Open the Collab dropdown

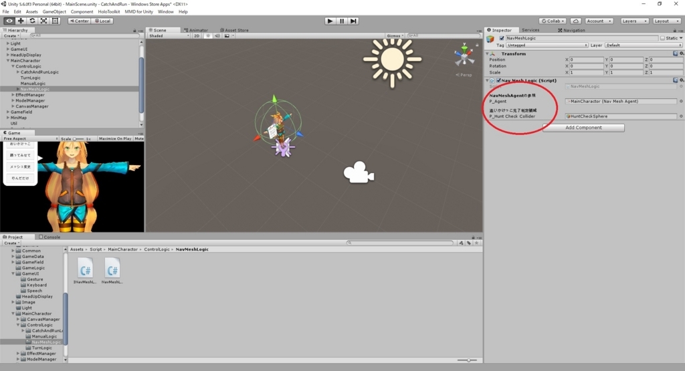click(553, 21)
